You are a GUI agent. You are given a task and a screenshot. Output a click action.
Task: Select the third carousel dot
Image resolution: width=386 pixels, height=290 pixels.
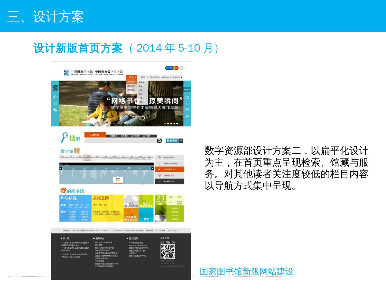click(x=171, y=124)
